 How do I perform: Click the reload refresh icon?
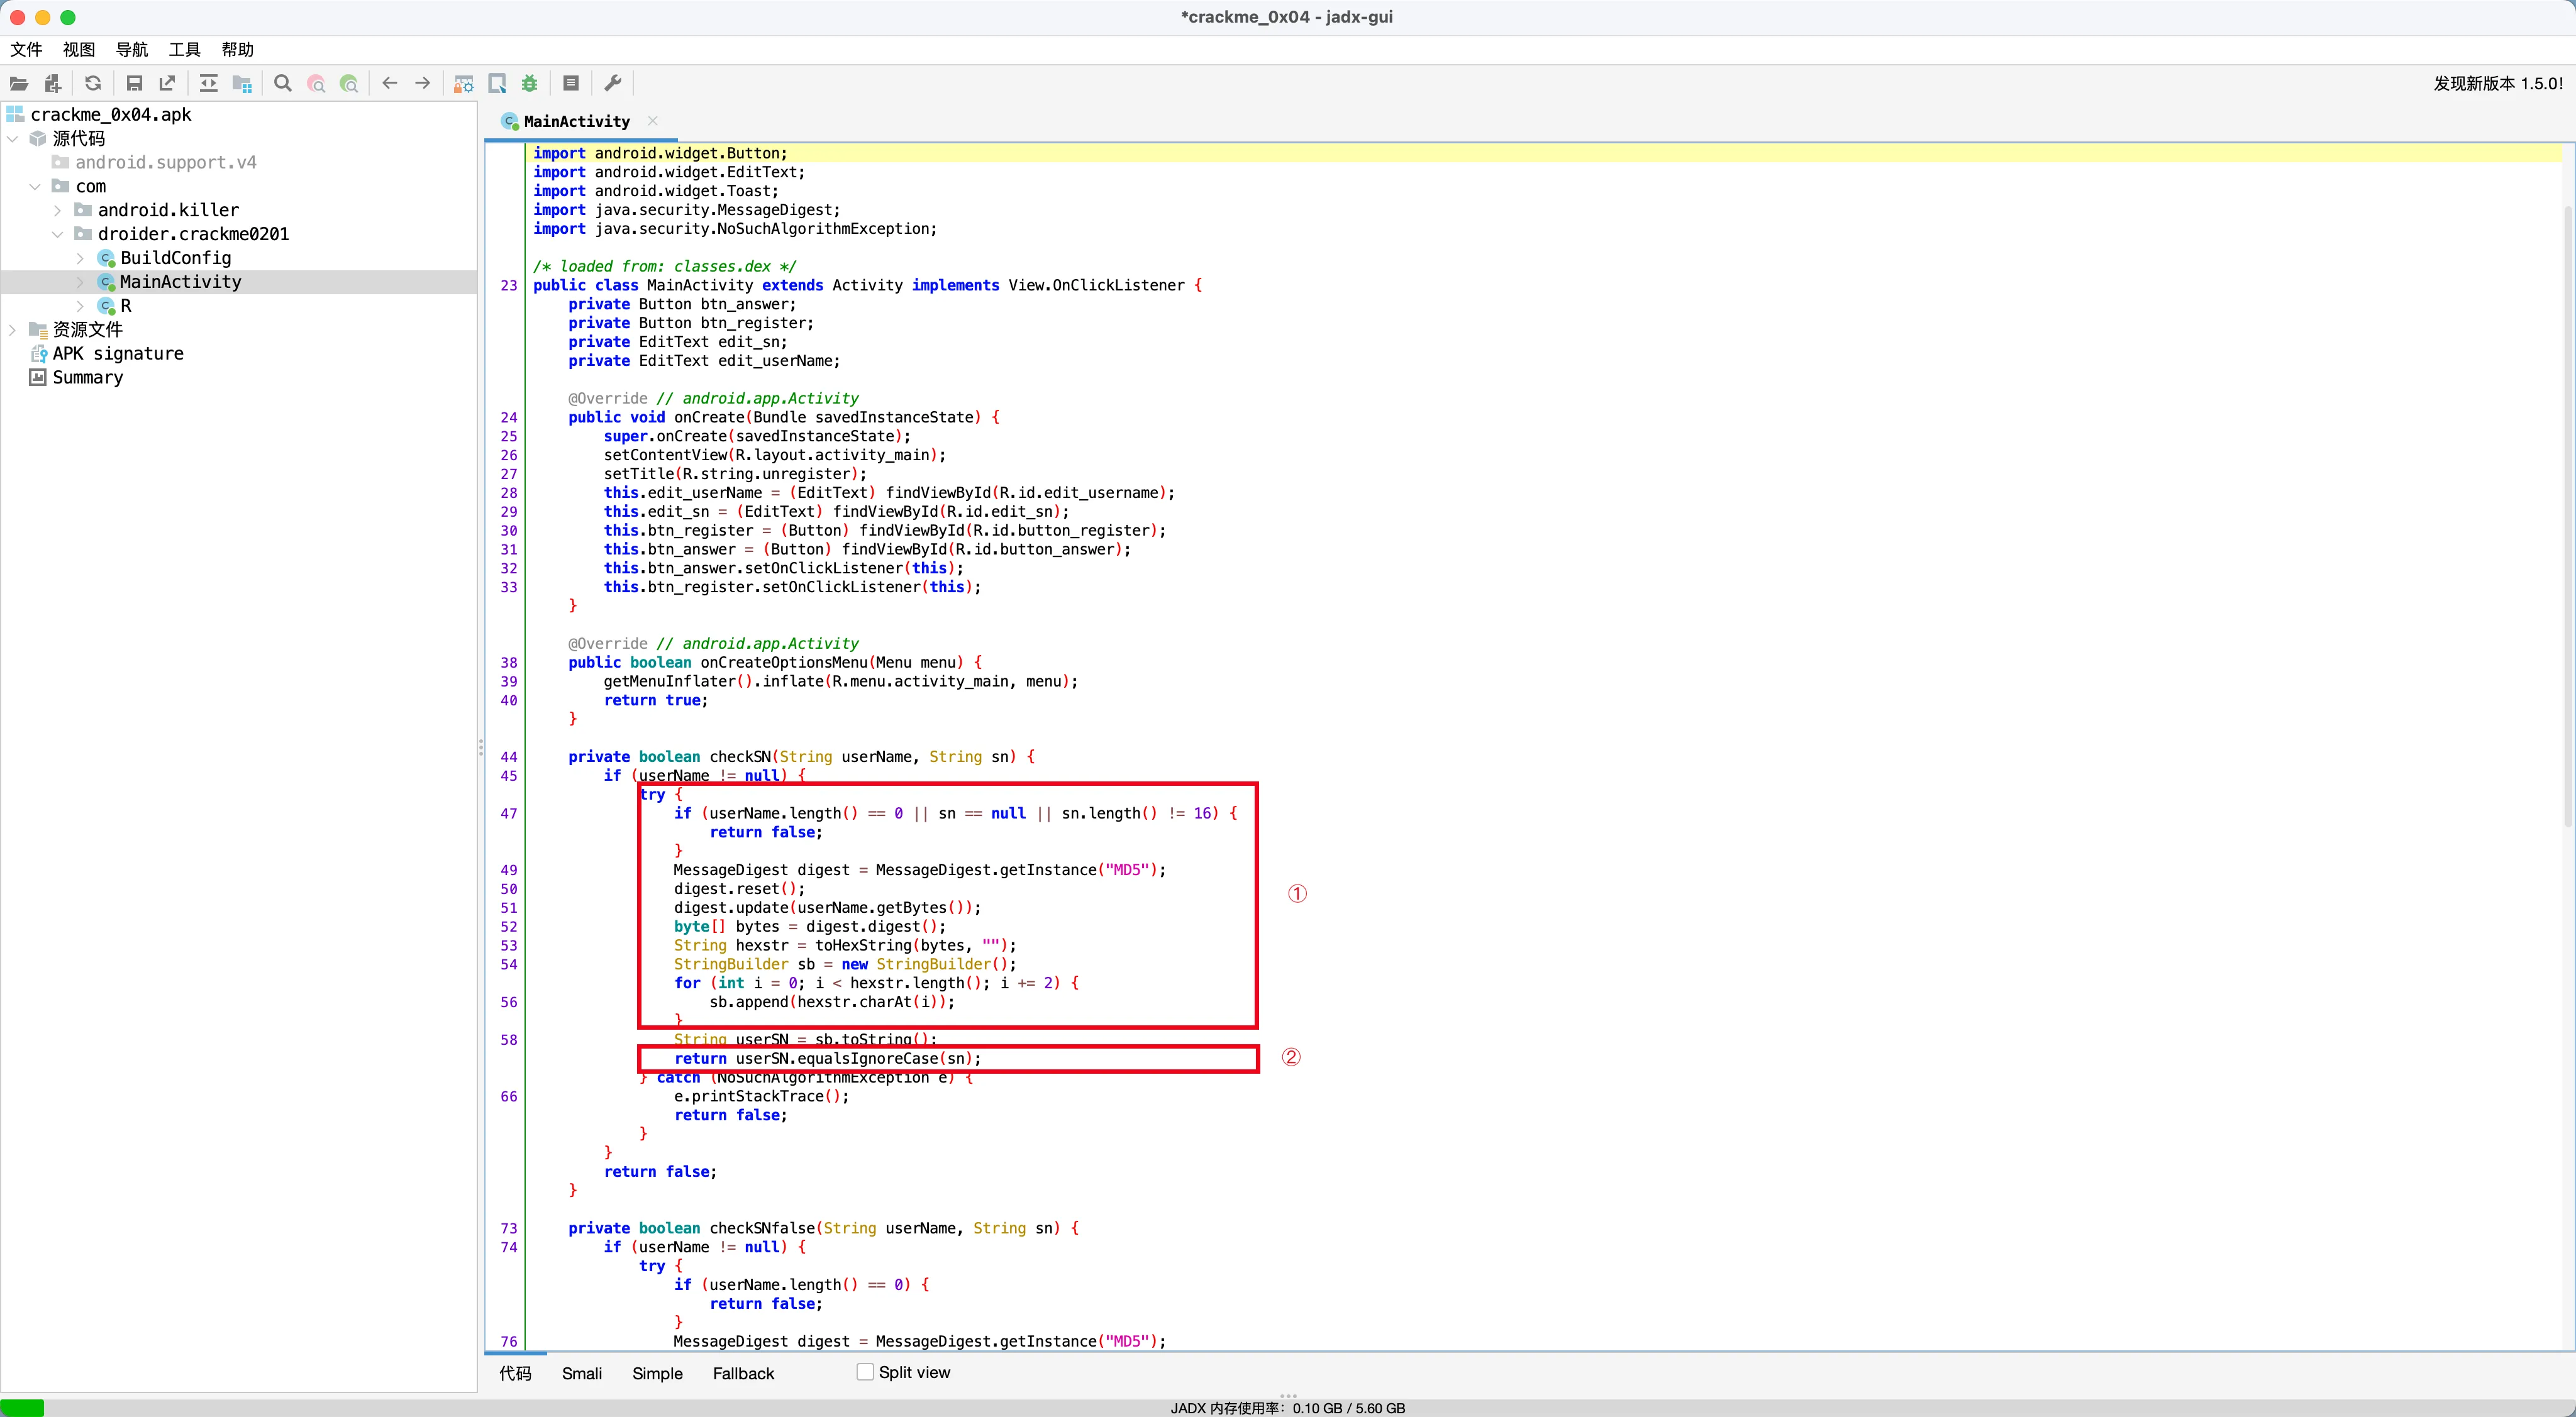click(x=93, y=84)
